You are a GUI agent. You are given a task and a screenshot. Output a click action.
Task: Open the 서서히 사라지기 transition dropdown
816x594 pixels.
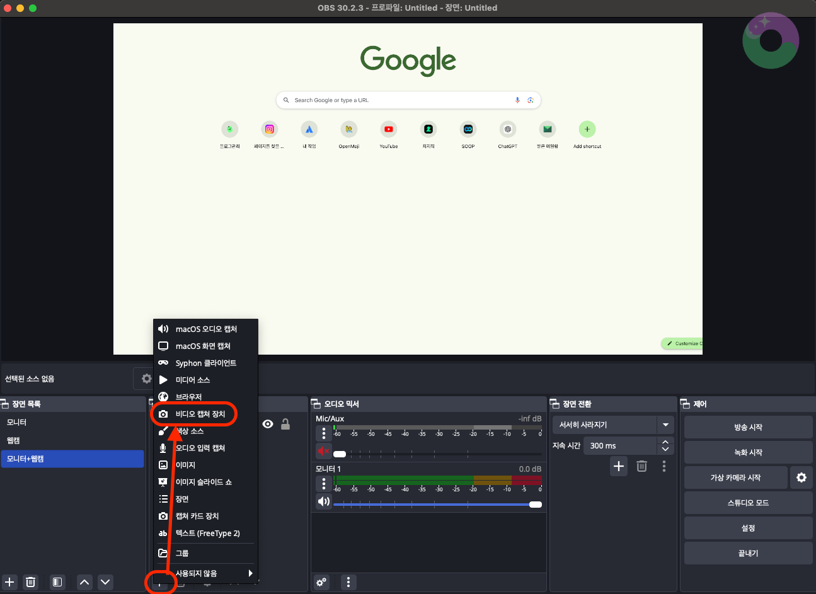[x=613, y=425]
